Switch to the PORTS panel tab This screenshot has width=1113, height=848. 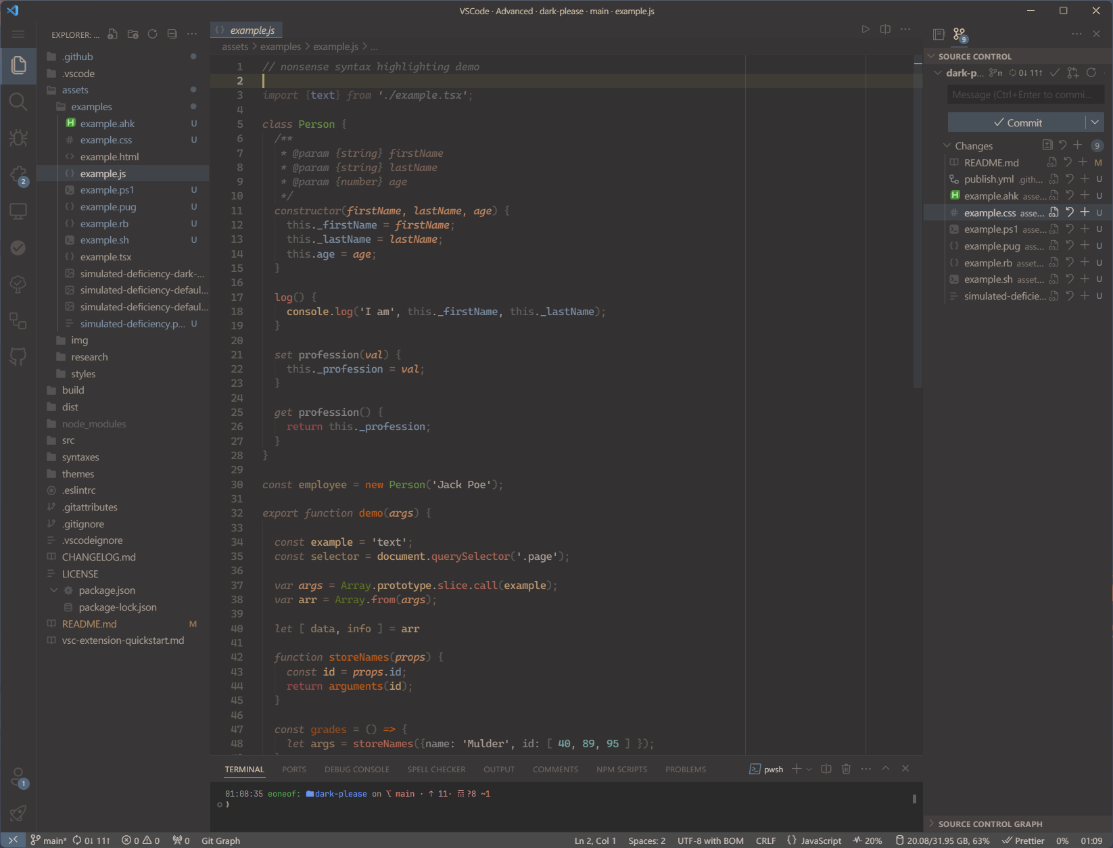294,770
